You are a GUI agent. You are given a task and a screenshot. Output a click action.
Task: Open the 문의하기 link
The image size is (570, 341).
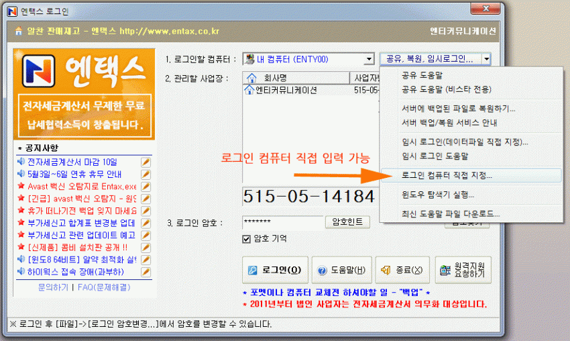[53, 287]
